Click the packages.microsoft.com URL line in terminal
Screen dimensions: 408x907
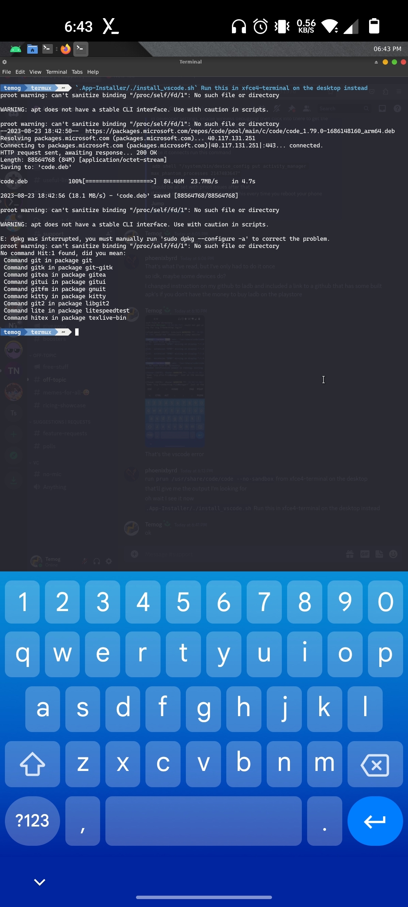tap(198, 131)
